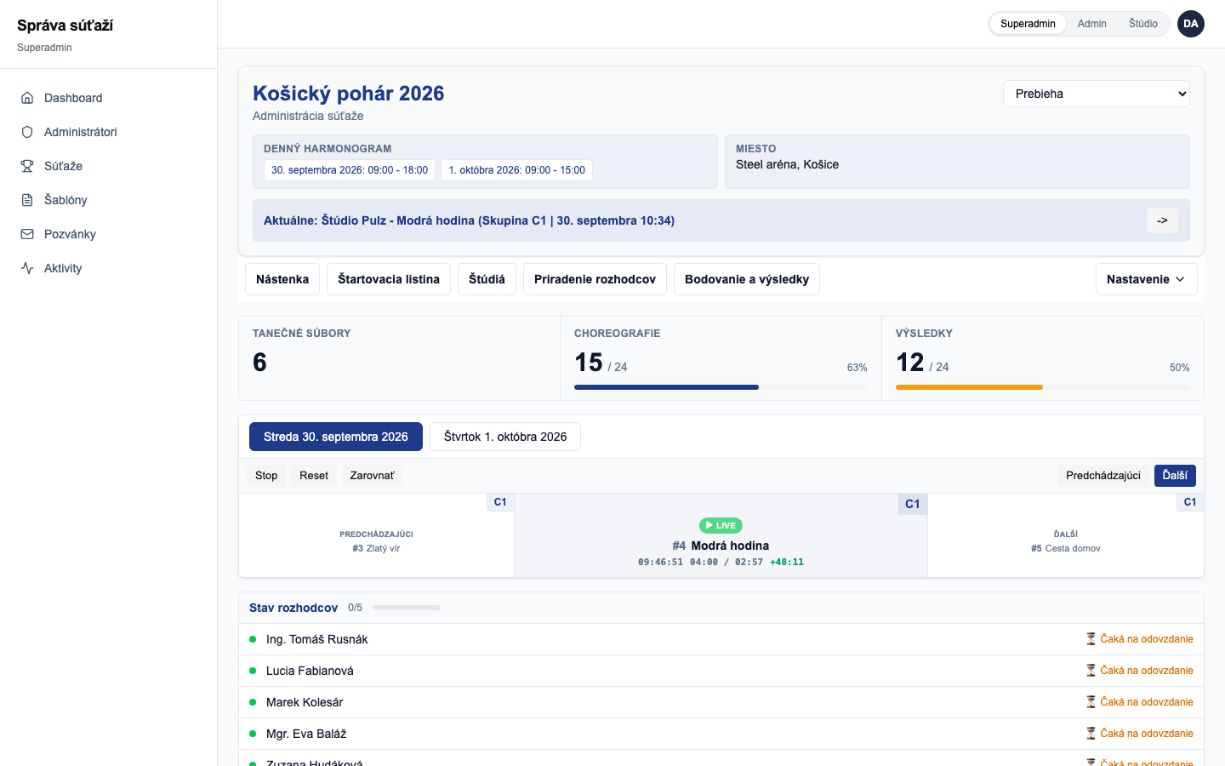Click hourglass icon for Eva Baláž
Screen dimensions: 1225x766
(1091, 734)
